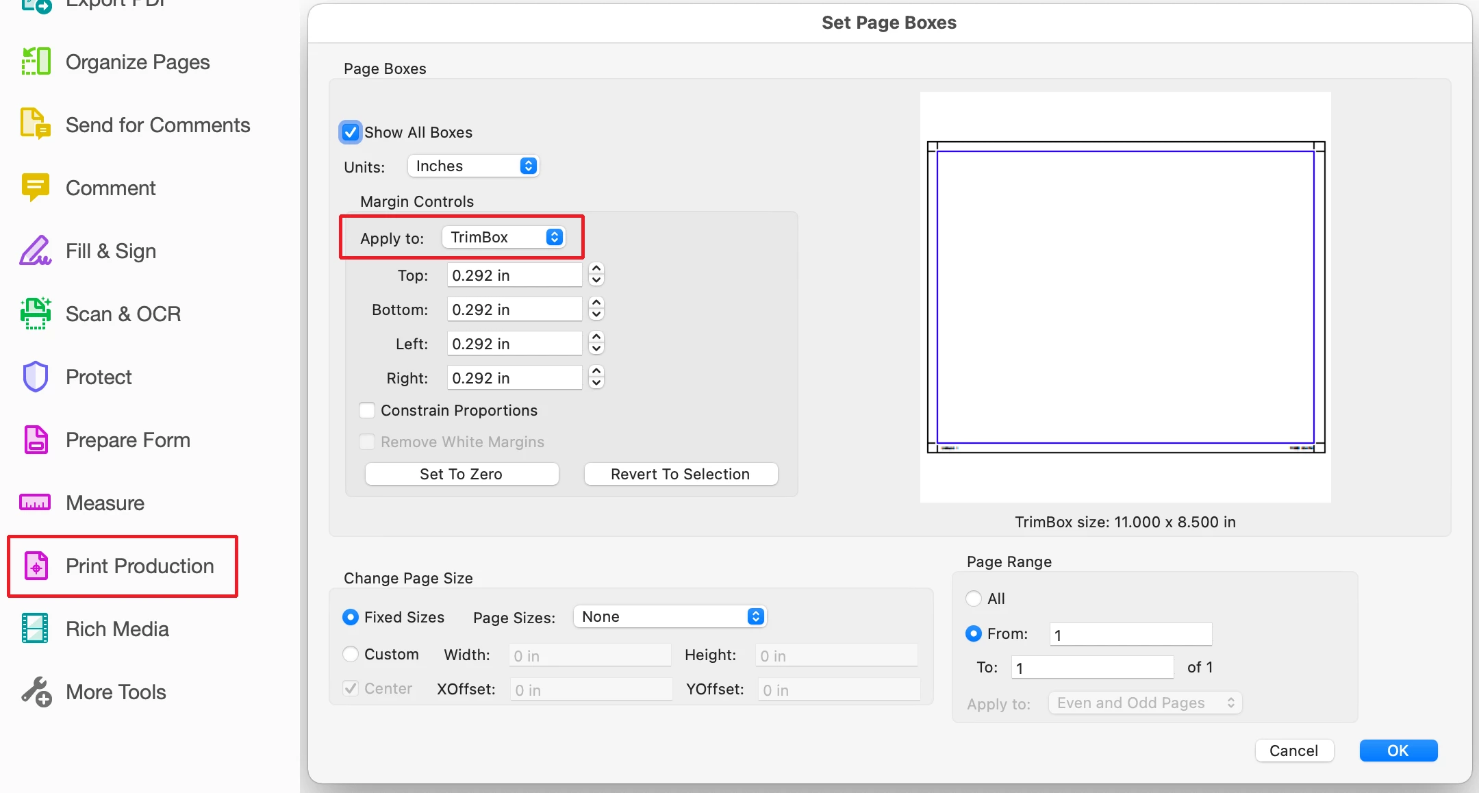Click the Bottom margin input field

tap(514, 310)
